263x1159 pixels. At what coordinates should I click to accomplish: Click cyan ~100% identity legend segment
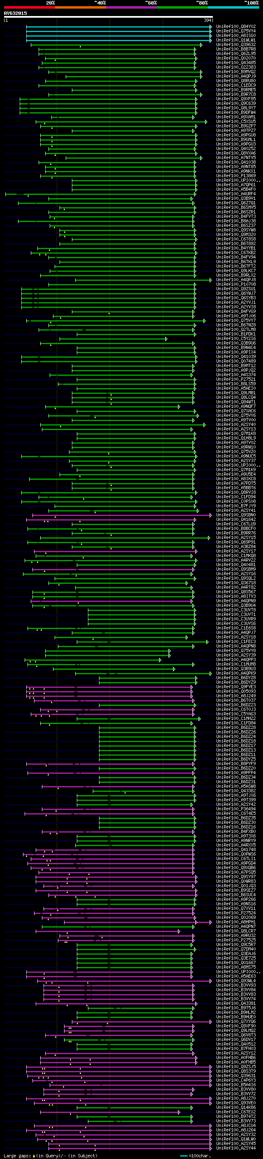(234, 7)
